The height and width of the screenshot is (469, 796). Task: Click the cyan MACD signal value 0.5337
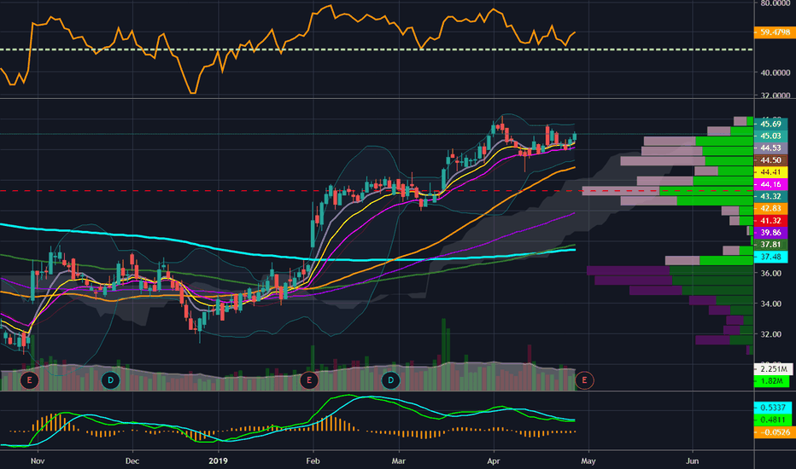click(x=773, y=408)
